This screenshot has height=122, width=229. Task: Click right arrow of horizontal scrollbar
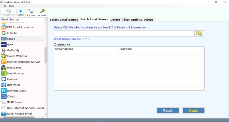point(43,118)
